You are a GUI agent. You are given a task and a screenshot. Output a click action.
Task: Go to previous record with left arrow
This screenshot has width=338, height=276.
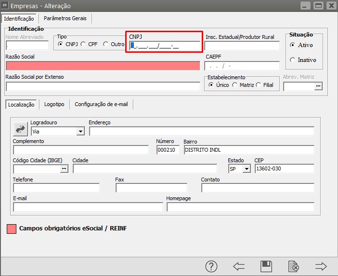click(239, 266)
